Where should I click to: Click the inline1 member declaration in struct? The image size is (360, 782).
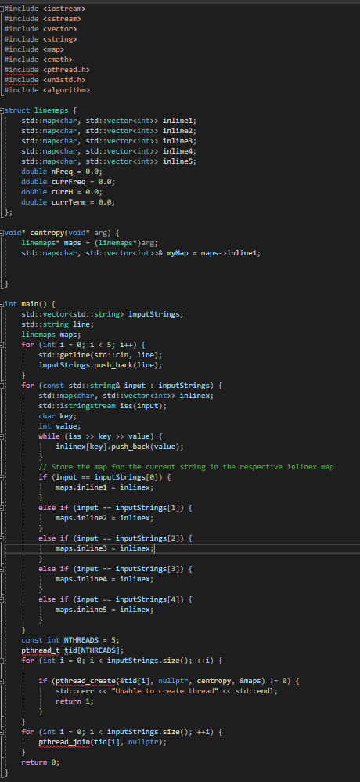coord(109,121)
